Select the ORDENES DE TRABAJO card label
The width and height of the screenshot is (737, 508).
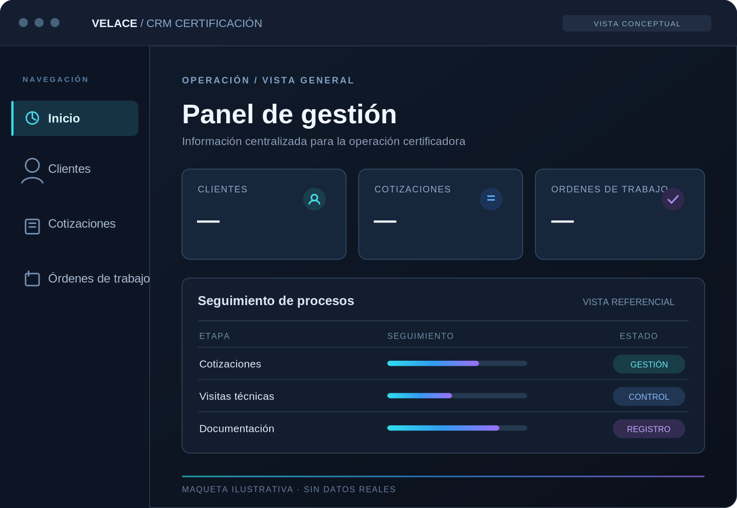610,189
